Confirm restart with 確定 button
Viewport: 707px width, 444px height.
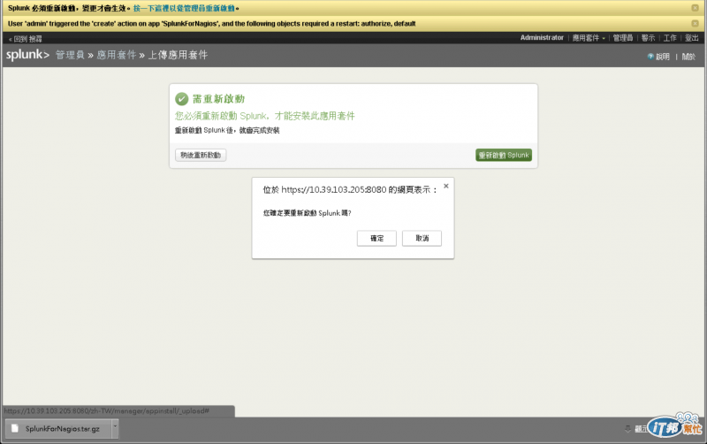376,238
